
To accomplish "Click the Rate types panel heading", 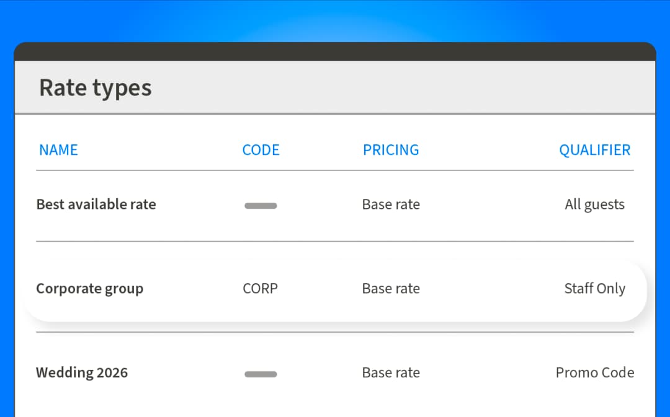I will click(96, 88).
